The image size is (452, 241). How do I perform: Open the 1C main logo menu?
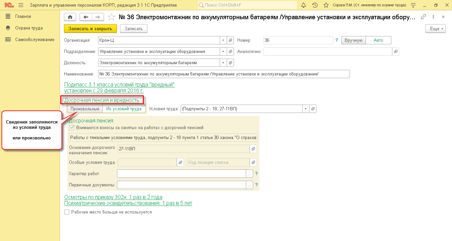[9, 5]
